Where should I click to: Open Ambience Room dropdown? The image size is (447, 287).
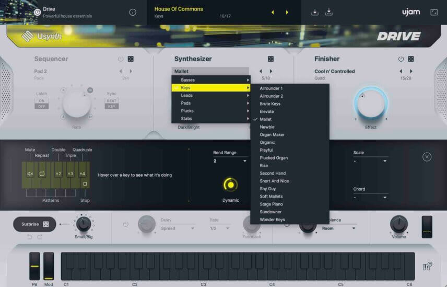339,228
